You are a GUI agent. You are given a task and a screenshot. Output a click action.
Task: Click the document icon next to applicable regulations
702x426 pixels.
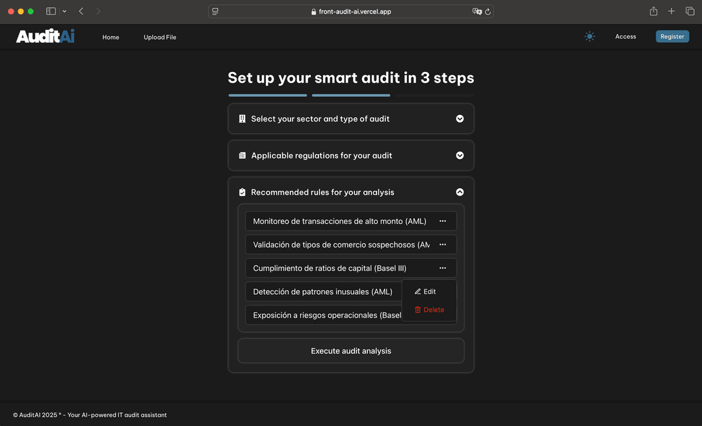pyautogui.click(x=242, y=155)
